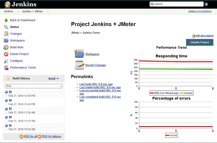
Task: Open Last build (#5) permalink
Action: pos(96,84)
